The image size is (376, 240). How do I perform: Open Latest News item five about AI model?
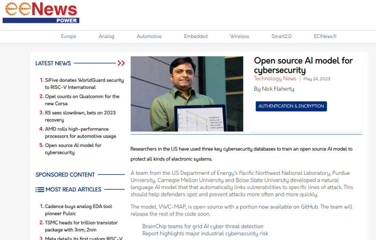pos(73,149)
